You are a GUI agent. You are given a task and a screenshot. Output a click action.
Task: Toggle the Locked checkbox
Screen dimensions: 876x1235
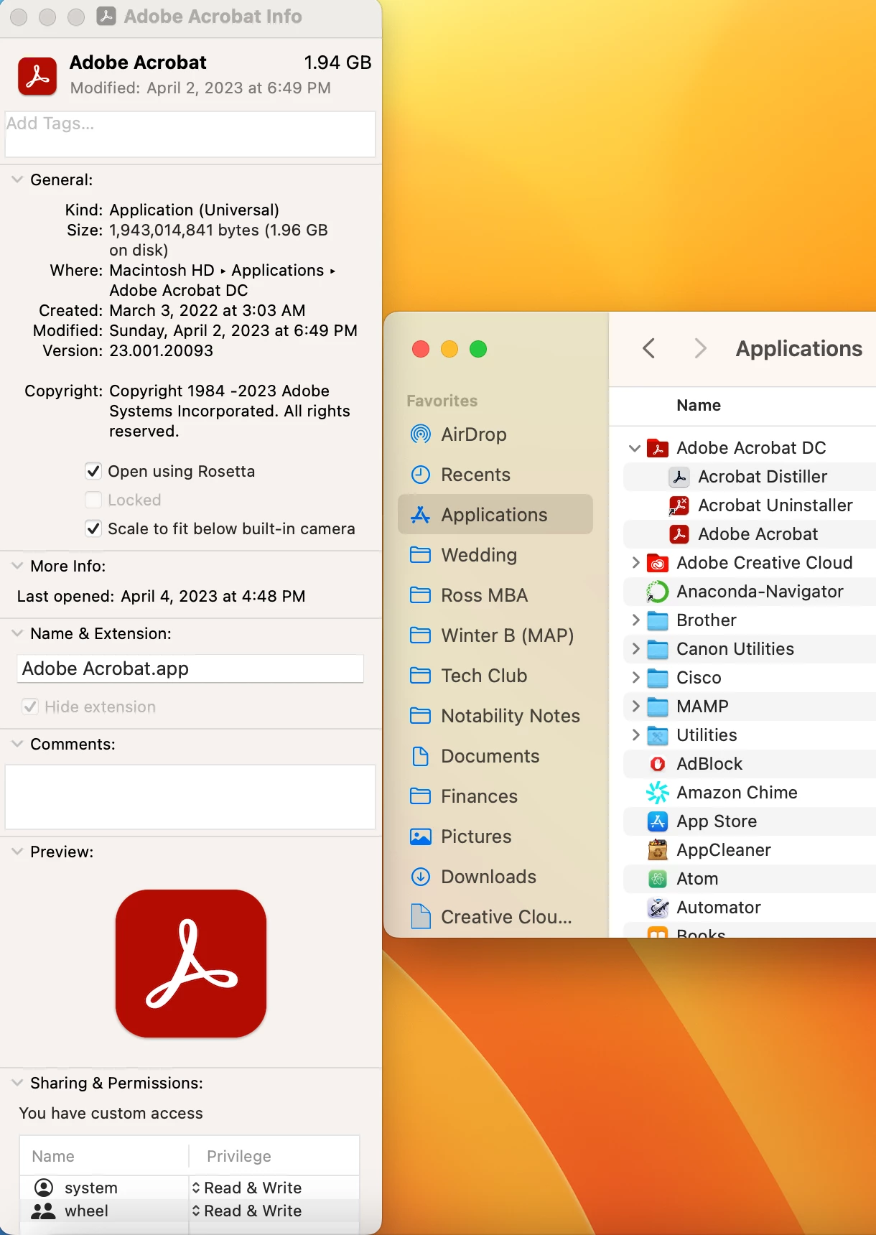tap(93, 500)
